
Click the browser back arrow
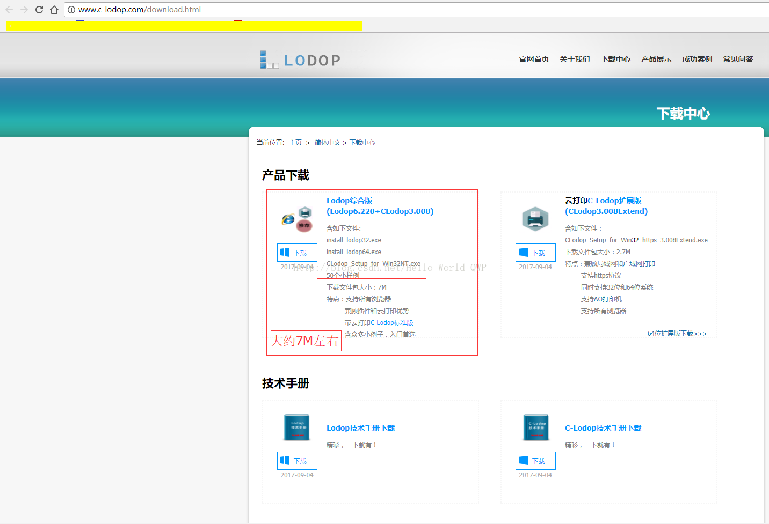click(9, 10)
